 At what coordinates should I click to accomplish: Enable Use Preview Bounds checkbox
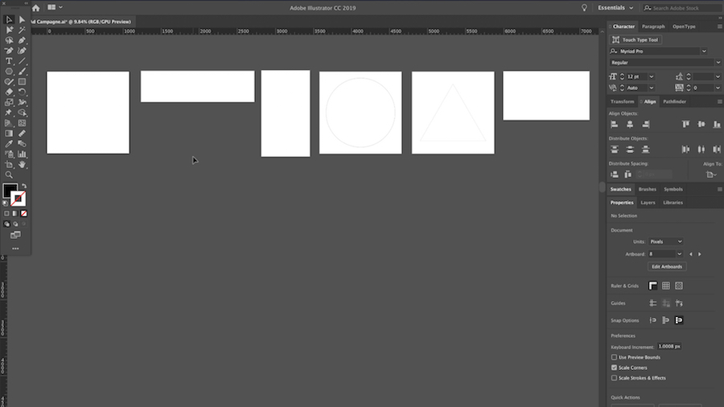click(614, 357)
